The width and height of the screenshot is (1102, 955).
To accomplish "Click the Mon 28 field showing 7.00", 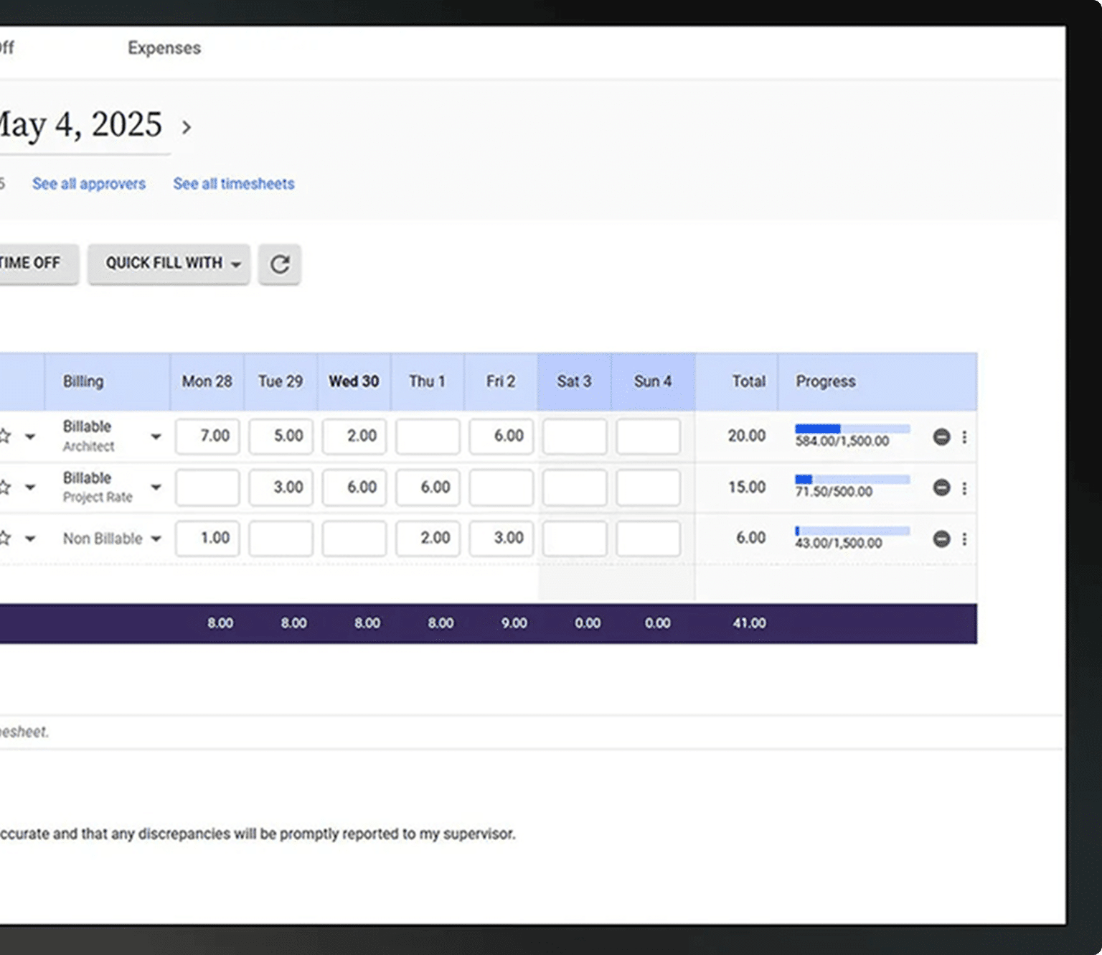I will click(207, 437).
